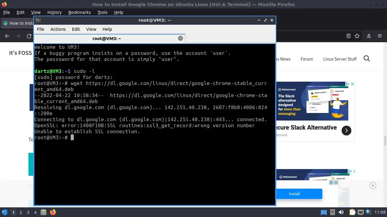This screenshot has height=217, width=387.
Task: Open Firefox Bookmarks menu
Action: point(80,12)
